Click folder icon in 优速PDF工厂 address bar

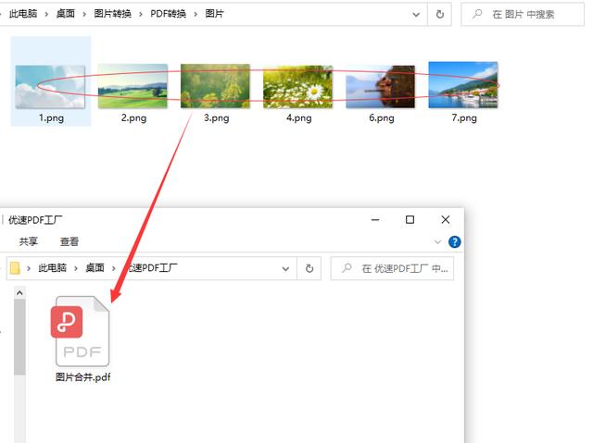[x=15, y=268]
